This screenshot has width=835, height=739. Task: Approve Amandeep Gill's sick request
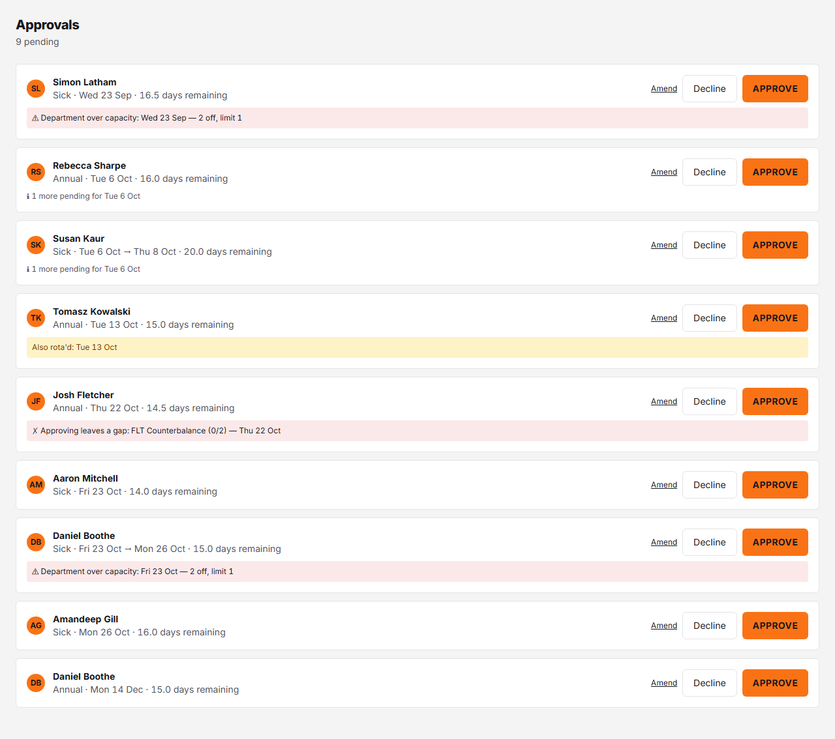click(775, 626)
